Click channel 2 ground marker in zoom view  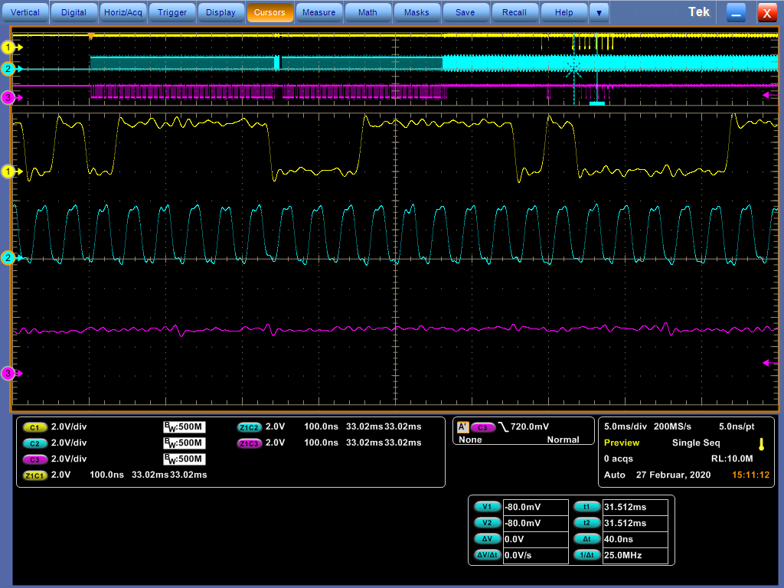click(8, 258)
